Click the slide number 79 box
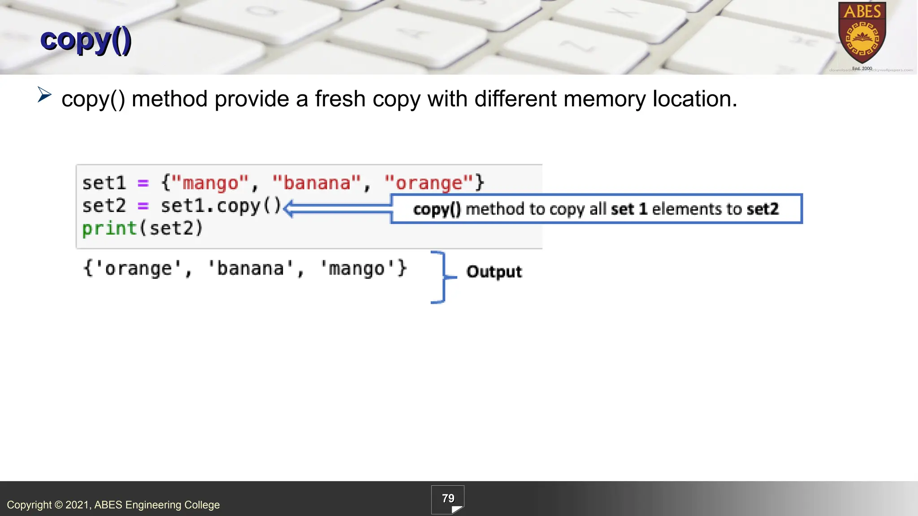The height and width of the screenshot is (516, 918). coord(448,499)
